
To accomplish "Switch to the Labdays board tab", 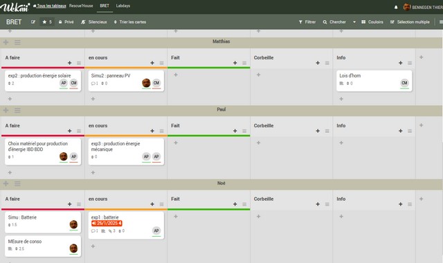I will click(123, 6).
